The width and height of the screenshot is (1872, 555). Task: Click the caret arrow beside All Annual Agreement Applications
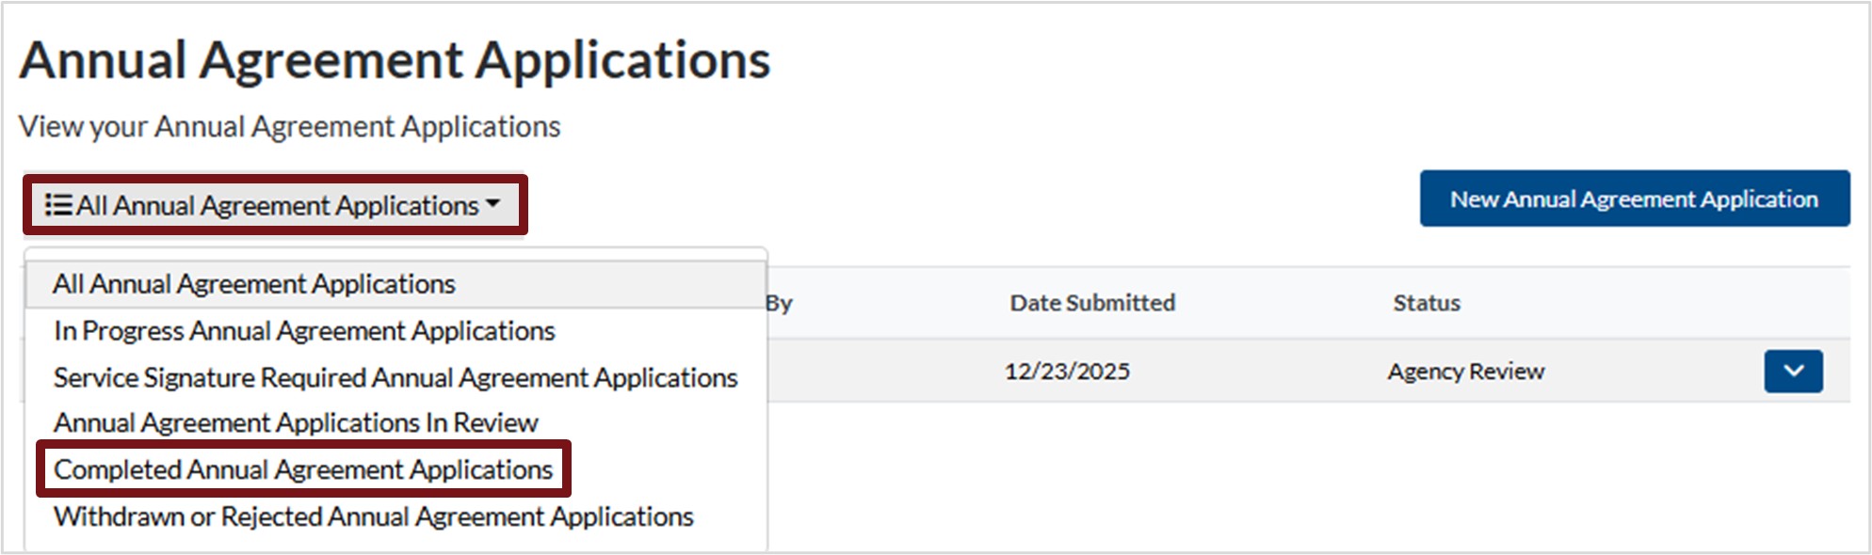coord(492,204)
